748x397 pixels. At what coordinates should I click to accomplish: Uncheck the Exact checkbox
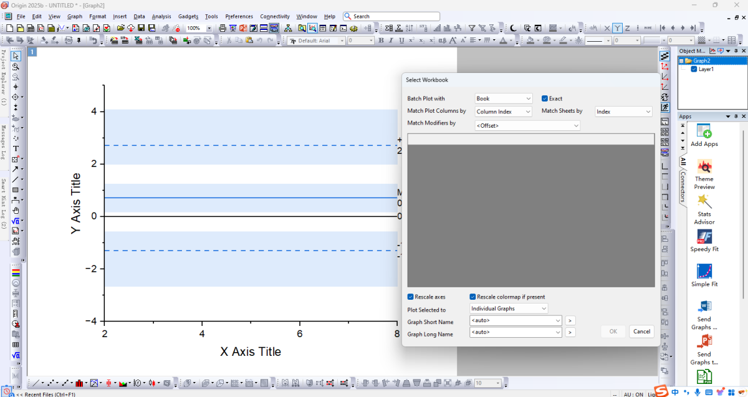click(545, 98)
